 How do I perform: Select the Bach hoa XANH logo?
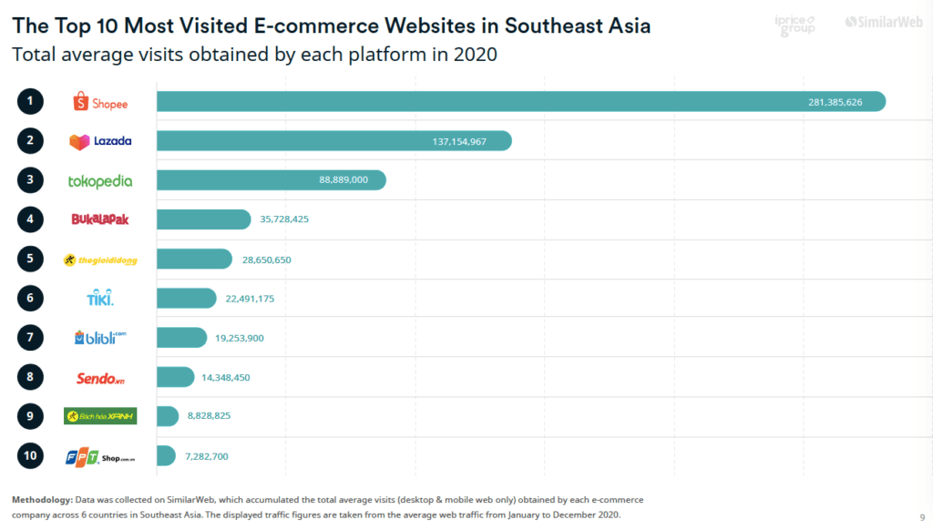pyautogui.click(x=100, y=416)
